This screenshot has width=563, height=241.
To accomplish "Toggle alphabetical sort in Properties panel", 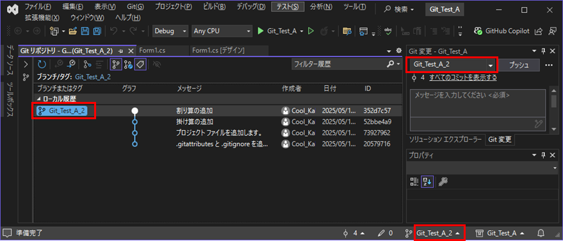I will [427, 182].
